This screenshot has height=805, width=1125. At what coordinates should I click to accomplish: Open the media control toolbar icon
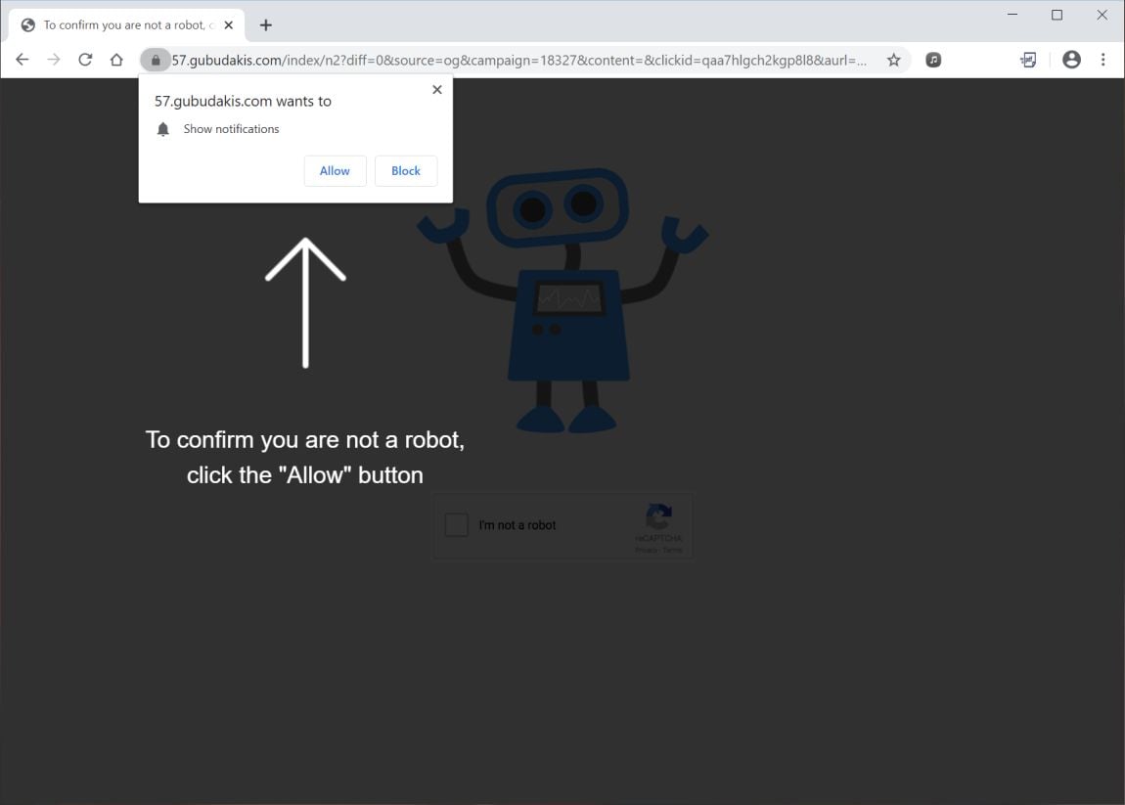click(x=1028, y=61)
